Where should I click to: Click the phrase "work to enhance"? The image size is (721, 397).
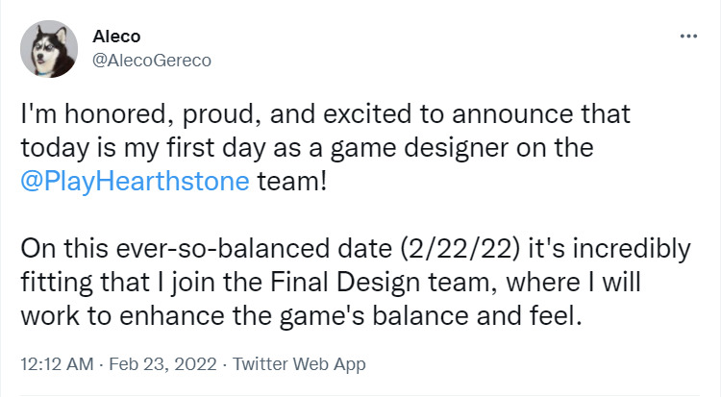click(x=124, y=316)
